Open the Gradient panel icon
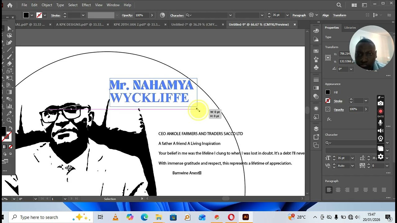Image resolution: width=397 pixels, height=223 pixels. pyautogui.click(x=316, y=88)
